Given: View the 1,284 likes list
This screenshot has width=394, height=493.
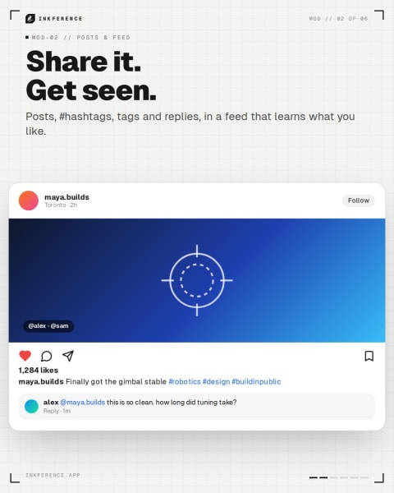Looking at the screenshot, I should click(x=39, y=371).
